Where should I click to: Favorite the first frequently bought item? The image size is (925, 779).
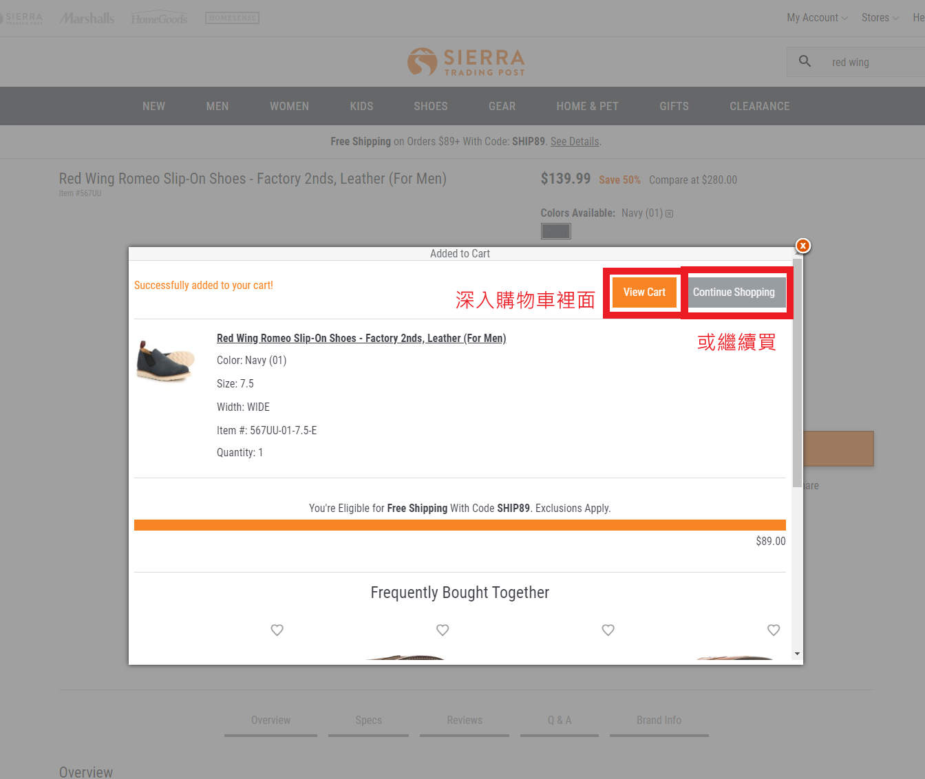(277, 630)
